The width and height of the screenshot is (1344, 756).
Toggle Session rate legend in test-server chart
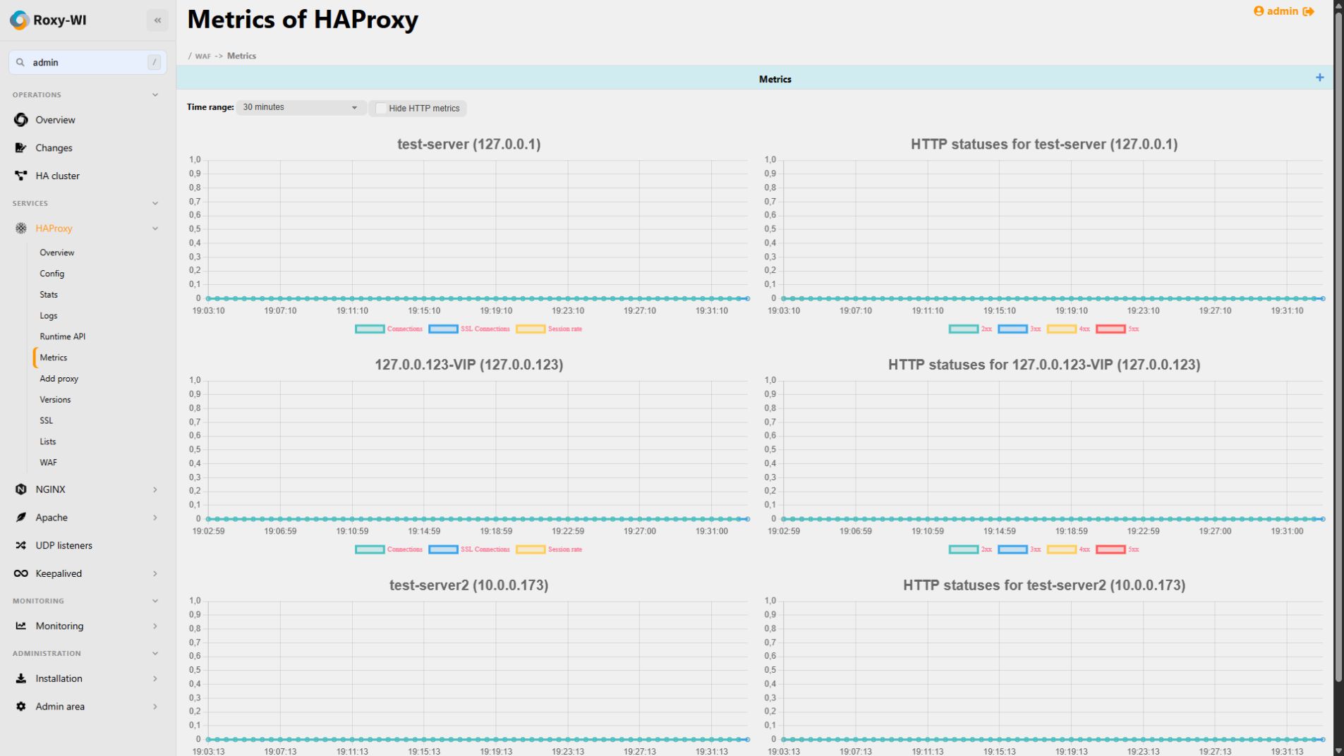coord(549,329)
